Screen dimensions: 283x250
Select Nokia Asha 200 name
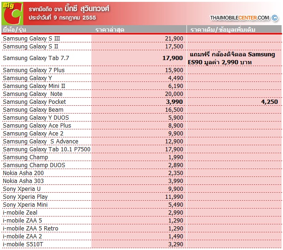(x=23, y=173)
